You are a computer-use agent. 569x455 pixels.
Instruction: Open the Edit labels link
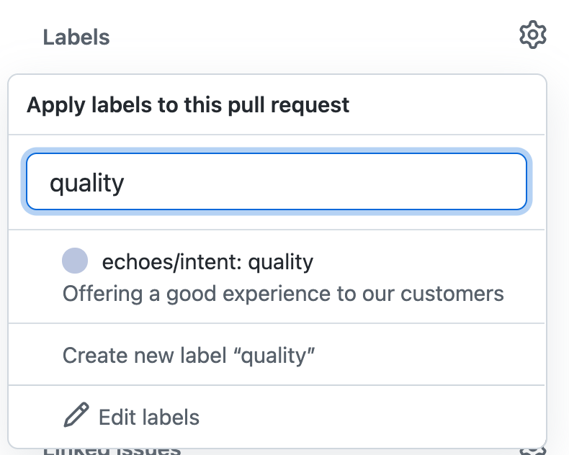click(x=277, y=417)
